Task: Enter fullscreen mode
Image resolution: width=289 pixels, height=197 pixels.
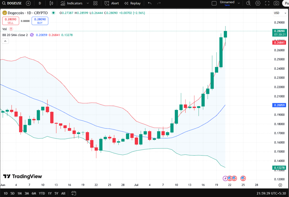Action: (x=267, y=3)
